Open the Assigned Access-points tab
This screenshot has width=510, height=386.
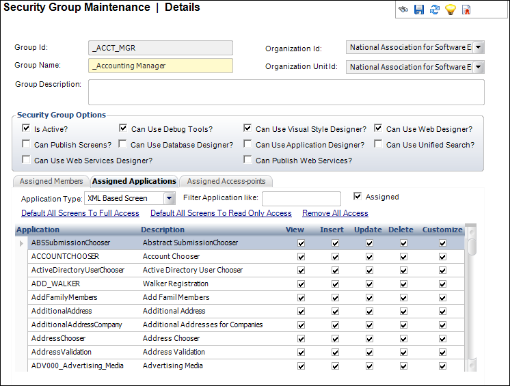pos(226,181)
